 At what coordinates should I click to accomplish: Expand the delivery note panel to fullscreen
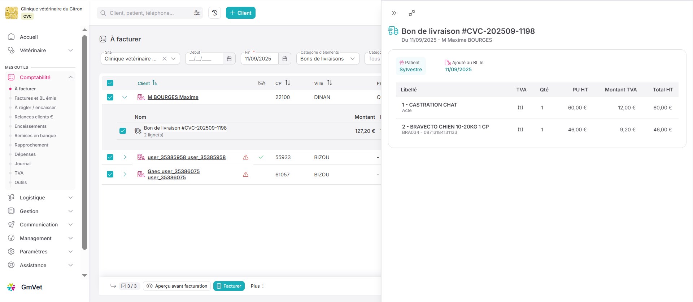411,13
